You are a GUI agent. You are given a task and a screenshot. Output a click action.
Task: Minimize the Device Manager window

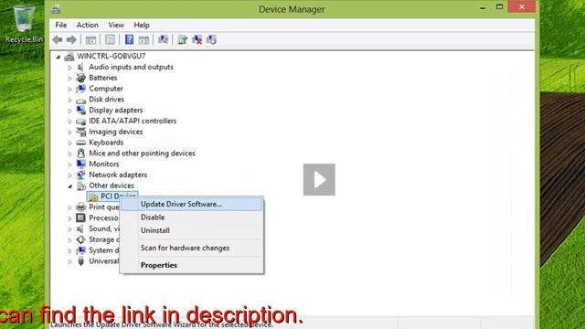[483, 7]
